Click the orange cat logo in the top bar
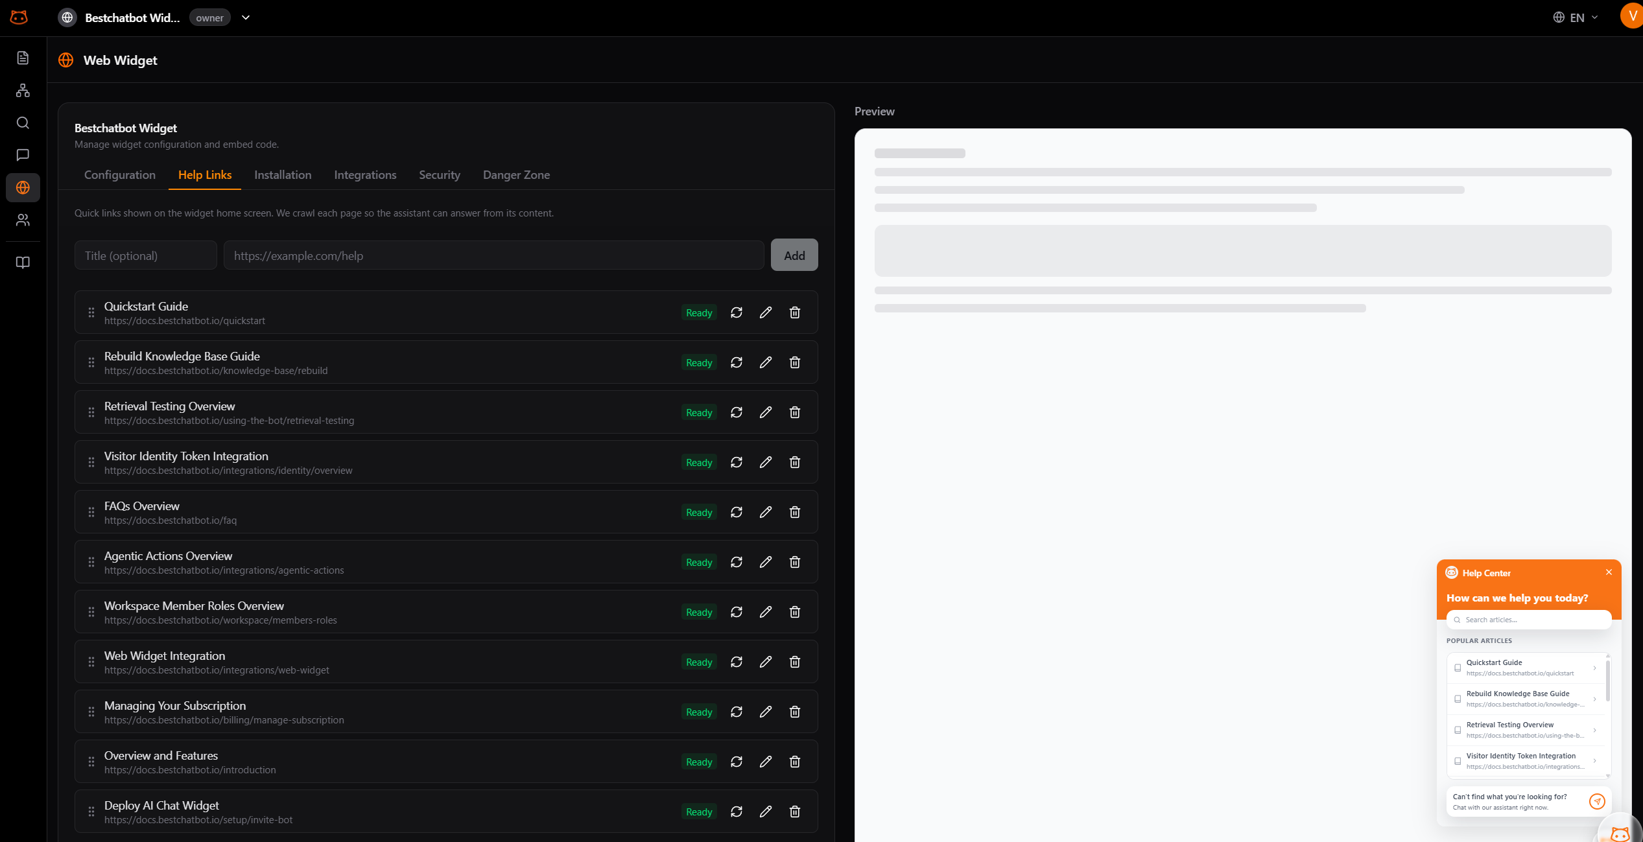 pyautogui.click(x=19, y=18)
